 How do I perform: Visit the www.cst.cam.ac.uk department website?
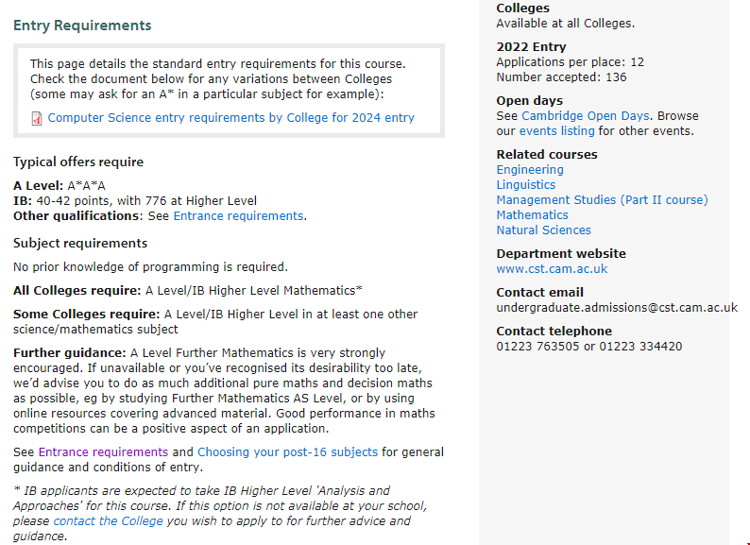552,269
